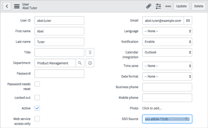
Task: Open the personalize form sliders icon
Action: point(158,6)
